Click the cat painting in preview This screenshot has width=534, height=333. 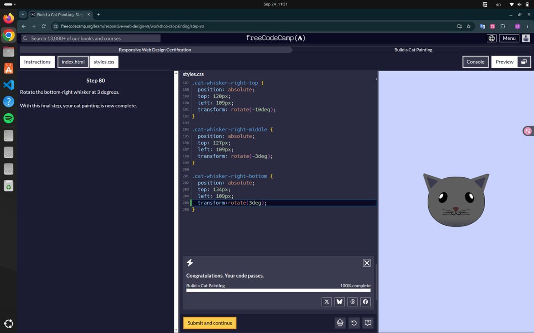(x=456, y=200)
